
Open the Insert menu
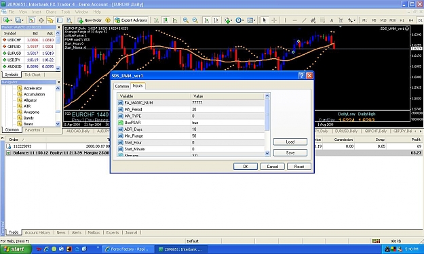coord(37,12)
